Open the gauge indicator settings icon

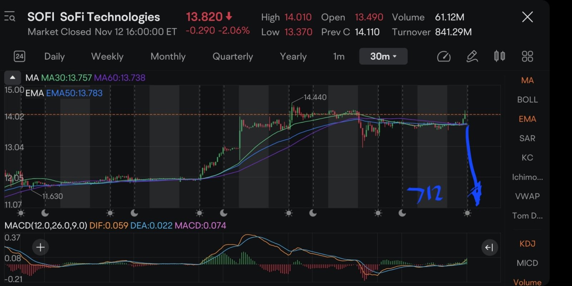[x=444, y=56]
